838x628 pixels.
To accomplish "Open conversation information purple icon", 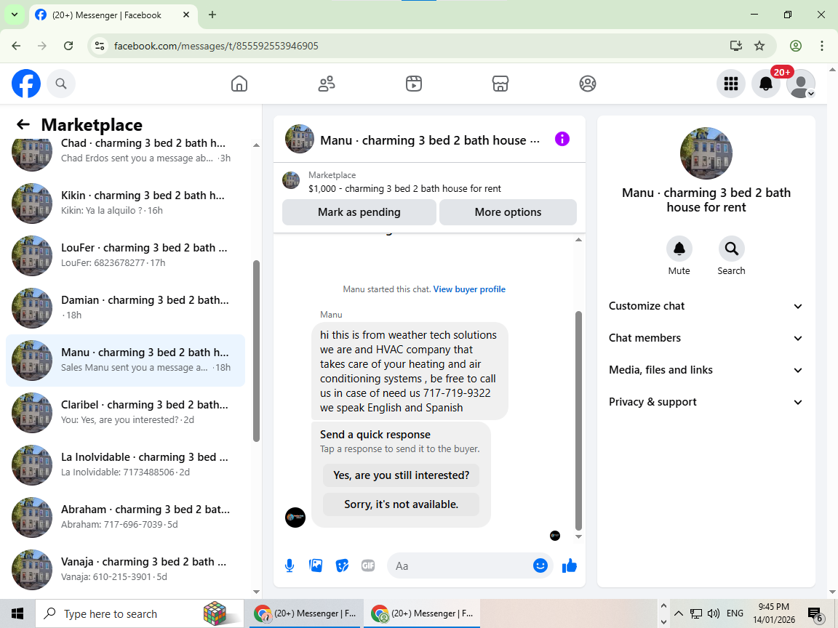I will (x=562, y=140).
